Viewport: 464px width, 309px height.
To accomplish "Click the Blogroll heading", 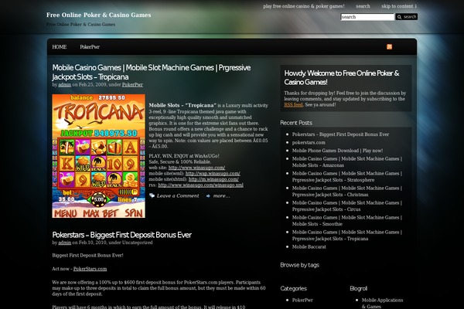I will (358, 288).
